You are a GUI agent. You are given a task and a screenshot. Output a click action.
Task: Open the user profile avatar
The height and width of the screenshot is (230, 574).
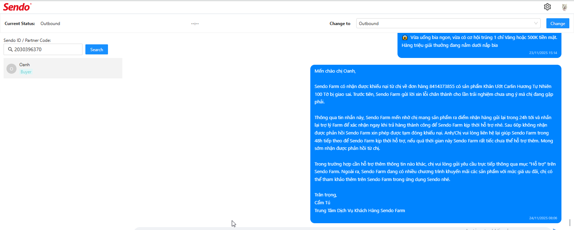564,7
